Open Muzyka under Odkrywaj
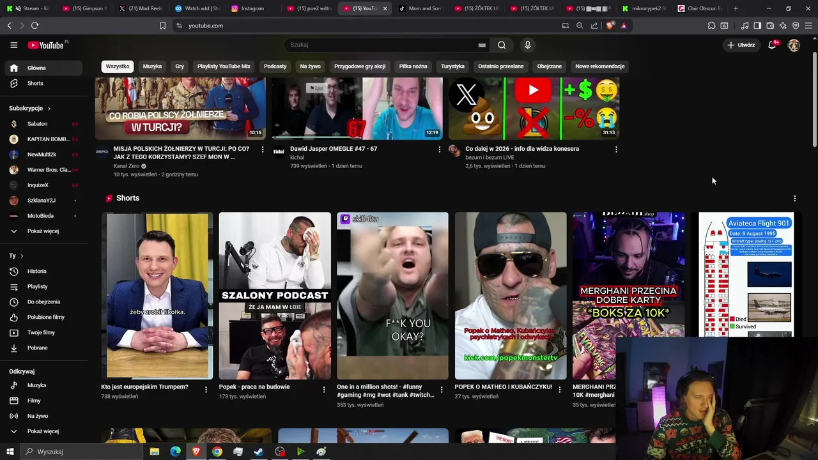This screenshot has width=818, height=460. pos(43,385)
